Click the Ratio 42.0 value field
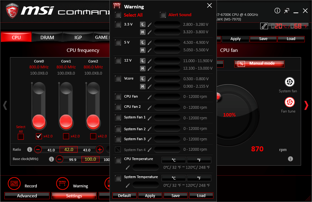Image resolution: width=312 pixels, height=202 pixels. [x=69, y=149]
